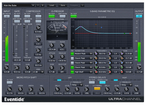
Task: Disable the Modern Peak band ON button
Action: 72,54
